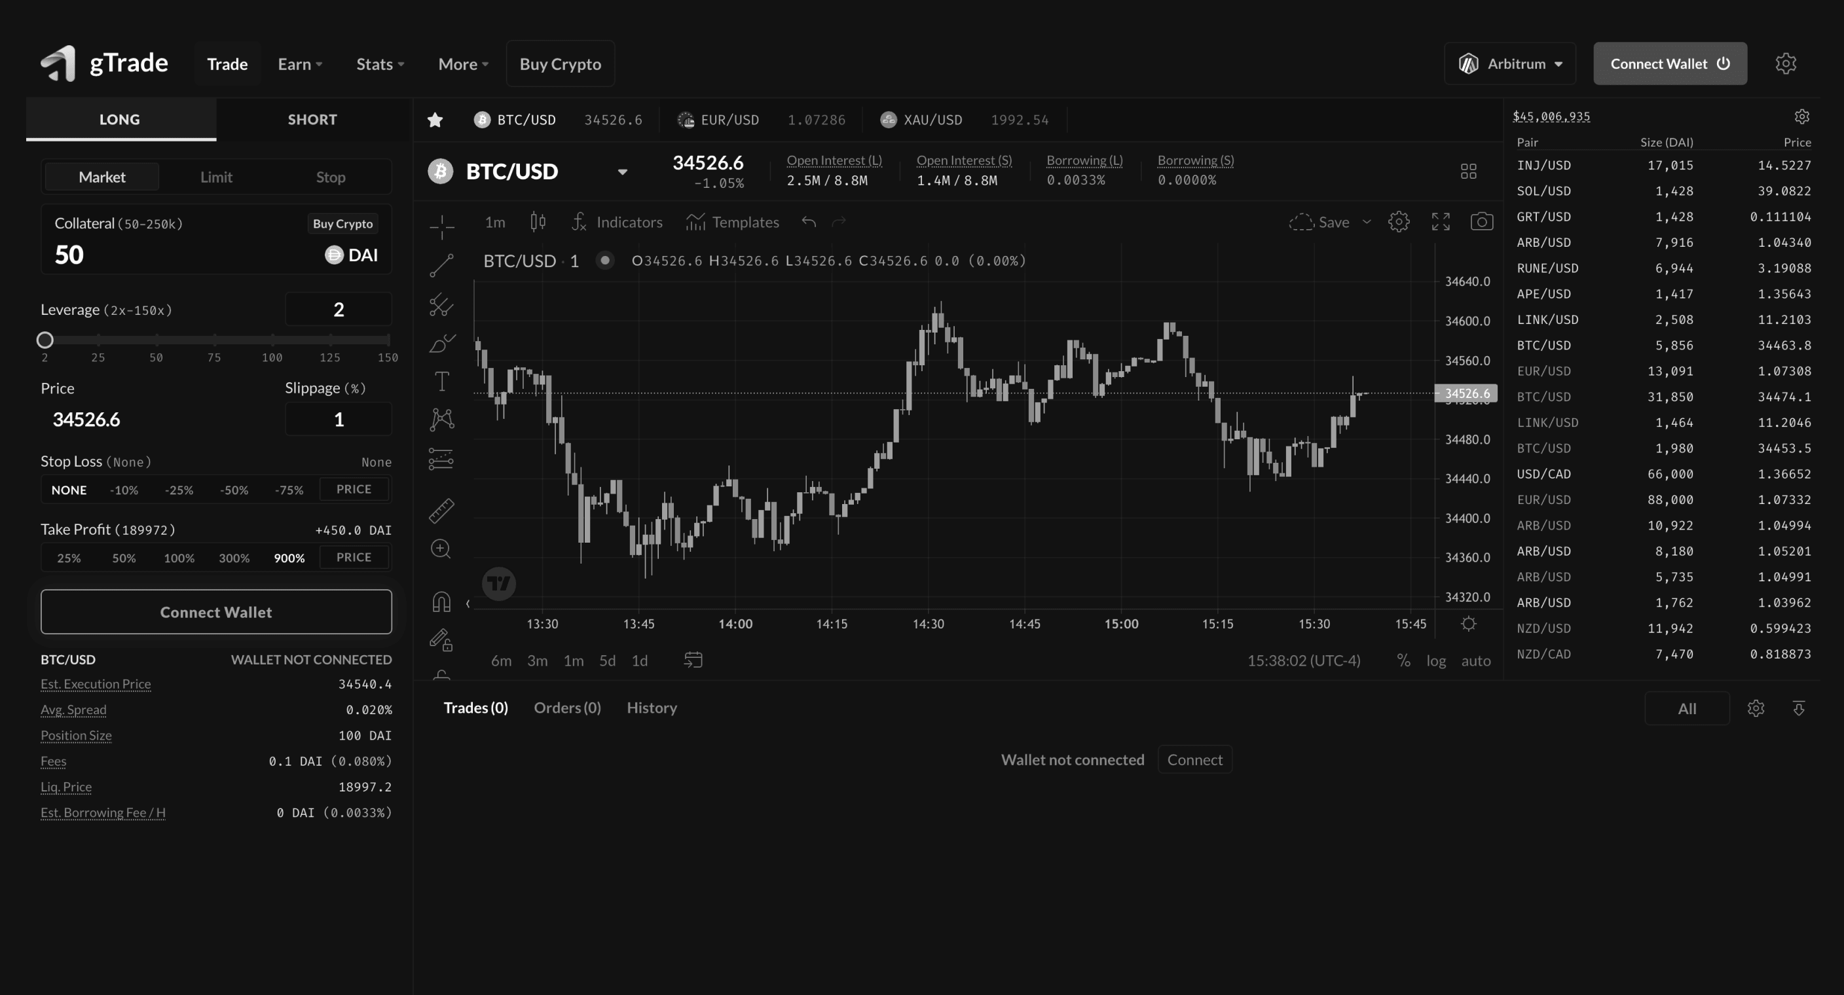This screenshot has width=1844, height=995.
Task: Toggle the log scale option
Action: coord(1435,660)
